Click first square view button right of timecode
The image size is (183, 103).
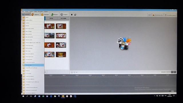172,72
